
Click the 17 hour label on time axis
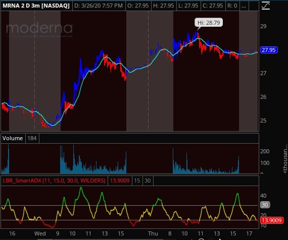[x=249, y=233]
